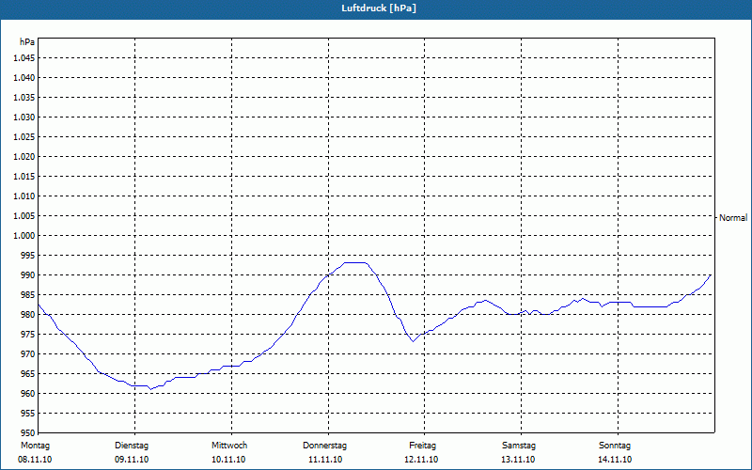Select the date 10.11.10
This screenshot has width=752, height=470.
click(228, 460)
